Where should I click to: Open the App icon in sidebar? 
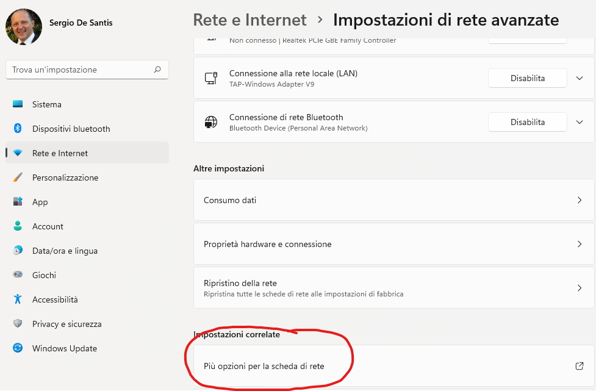point(18,201)
